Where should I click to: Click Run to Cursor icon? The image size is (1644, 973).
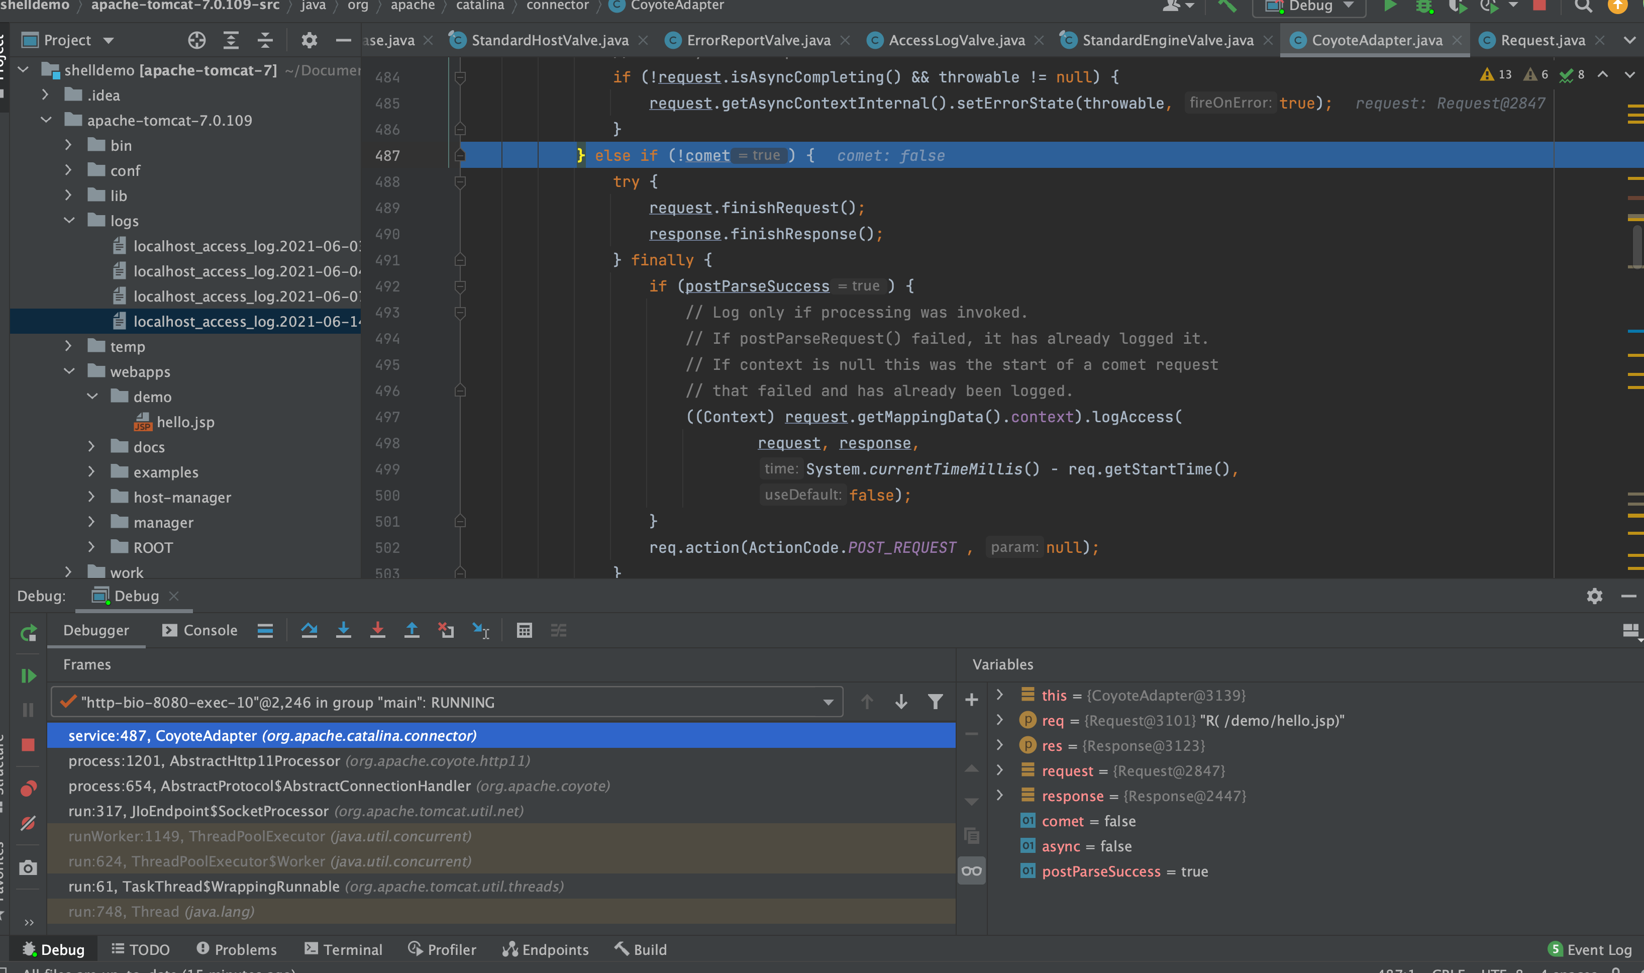pyautogui.click(x=480, y=630)
